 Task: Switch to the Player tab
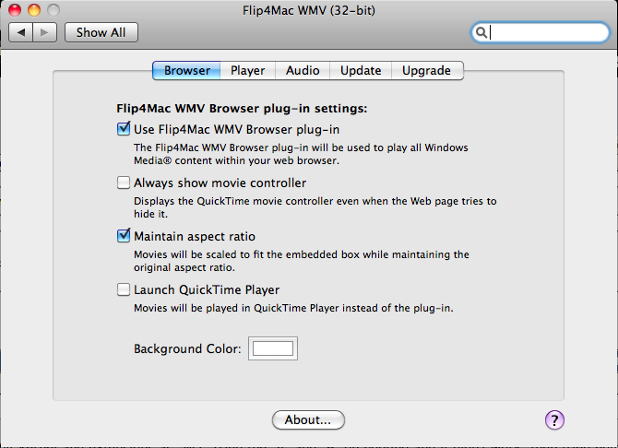[x=247, y=71]
